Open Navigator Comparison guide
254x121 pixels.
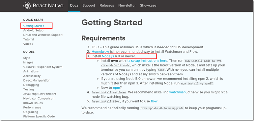39,99
